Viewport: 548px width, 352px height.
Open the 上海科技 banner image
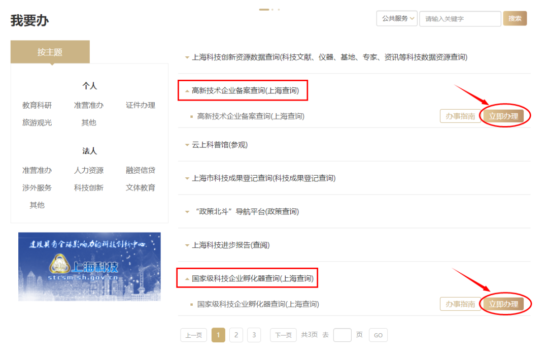click(89, 267)
